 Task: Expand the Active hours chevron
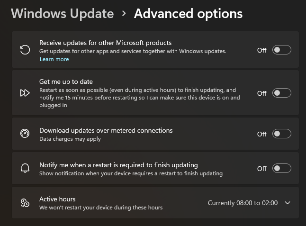tap(287, 203)
